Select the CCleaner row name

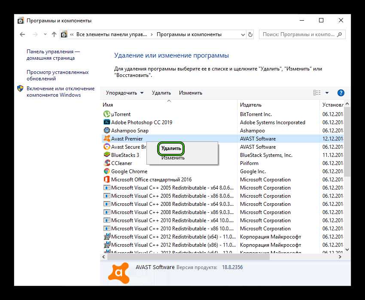[122, 163]
